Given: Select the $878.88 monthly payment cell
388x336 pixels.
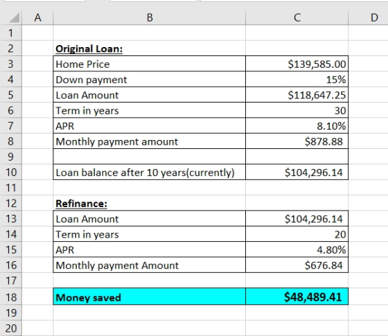Looking at the screenshot, I should click(x=297, y=141).
